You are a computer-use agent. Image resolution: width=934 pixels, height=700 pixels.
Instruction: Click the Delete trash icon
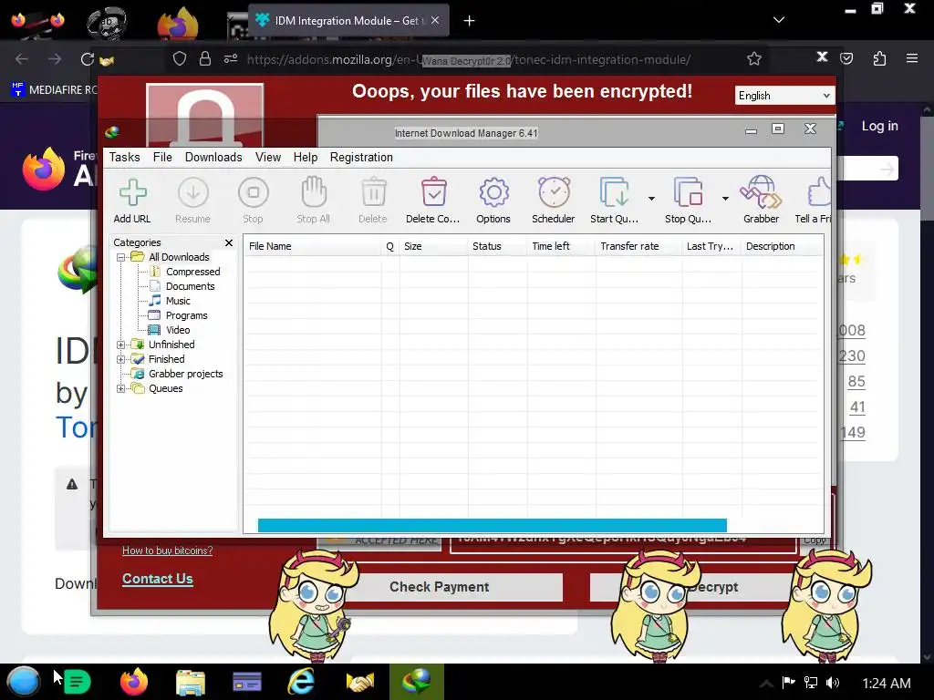tap(373, 201)
